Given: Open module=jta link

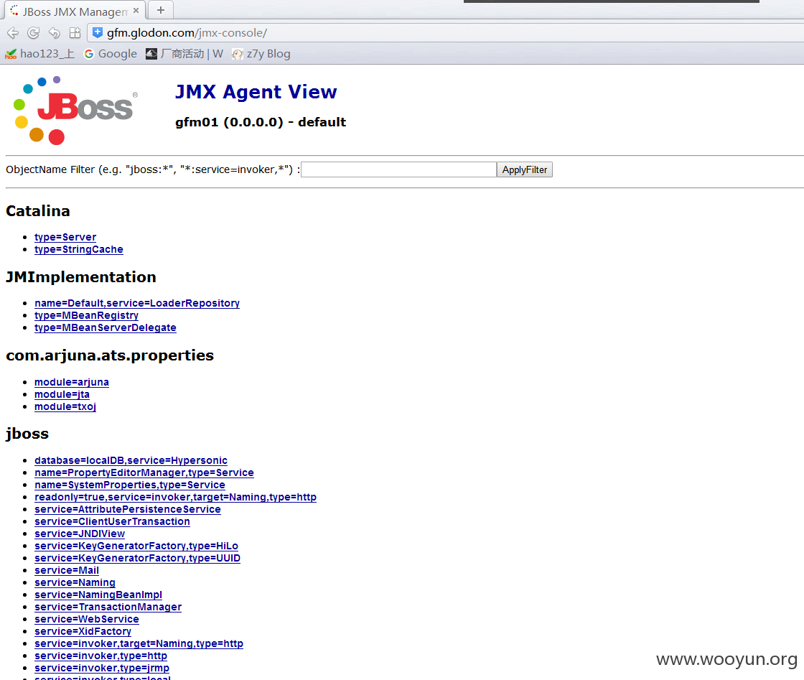Looking at the screenshot, I should pyautogui.click(x=62, y=394).
